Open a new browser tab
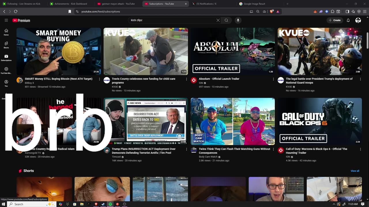Image resolution: width=369 pixels, height=207 pixels. [x=287, y=4]
